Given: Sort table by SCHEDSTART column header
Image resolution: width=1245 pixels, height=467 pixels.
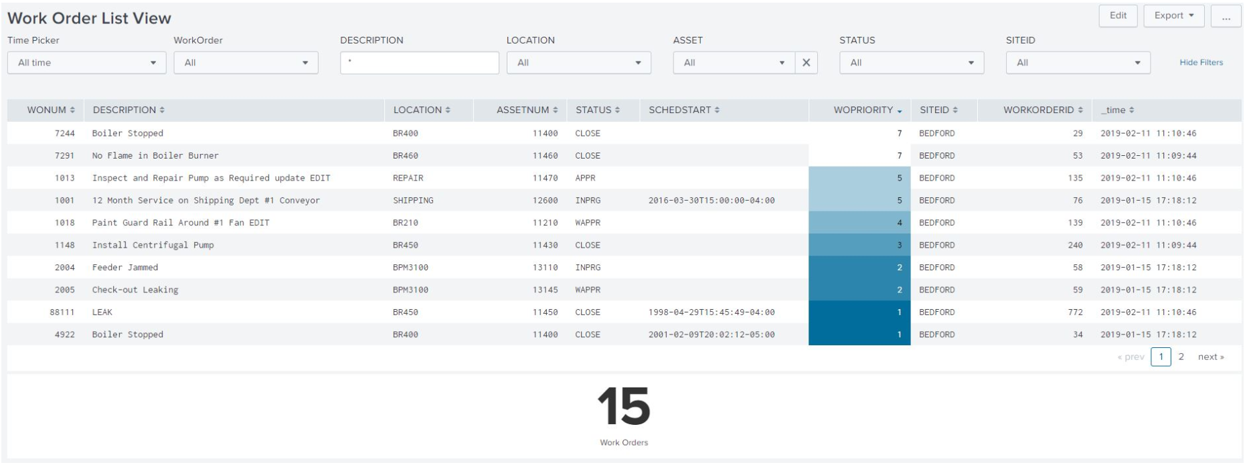Looking at the screenshot, I should point(684,110).
